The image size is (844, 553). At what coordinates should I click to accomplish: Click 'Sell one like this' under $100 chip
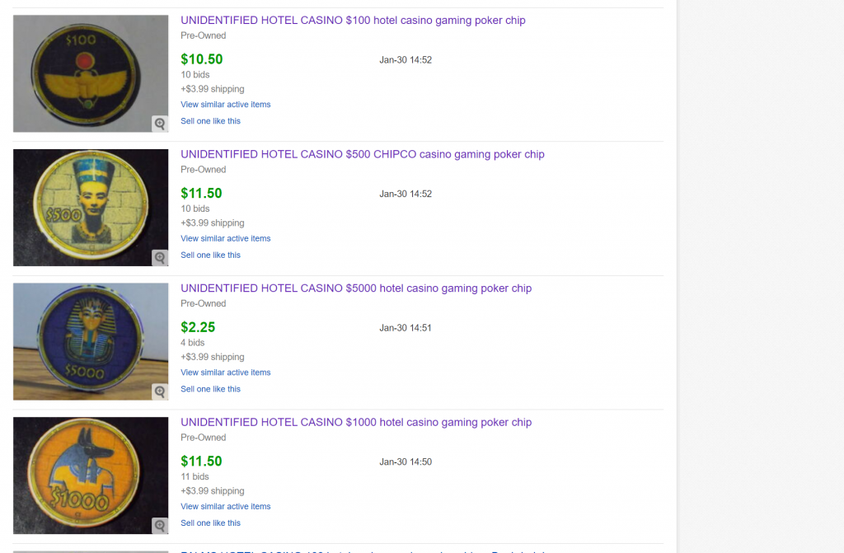211,121
